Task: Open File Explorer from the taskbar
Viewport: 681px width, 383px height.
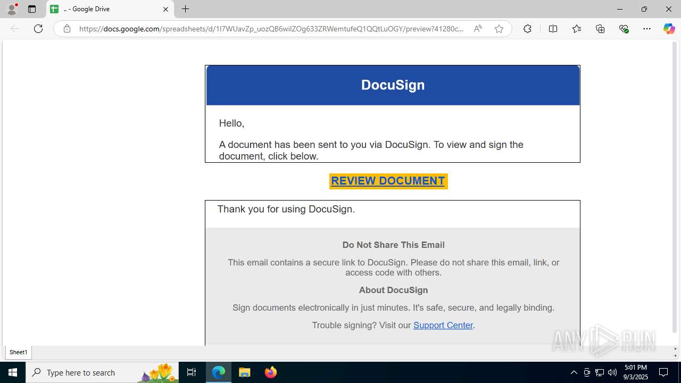Action: [x=245, y=372]
